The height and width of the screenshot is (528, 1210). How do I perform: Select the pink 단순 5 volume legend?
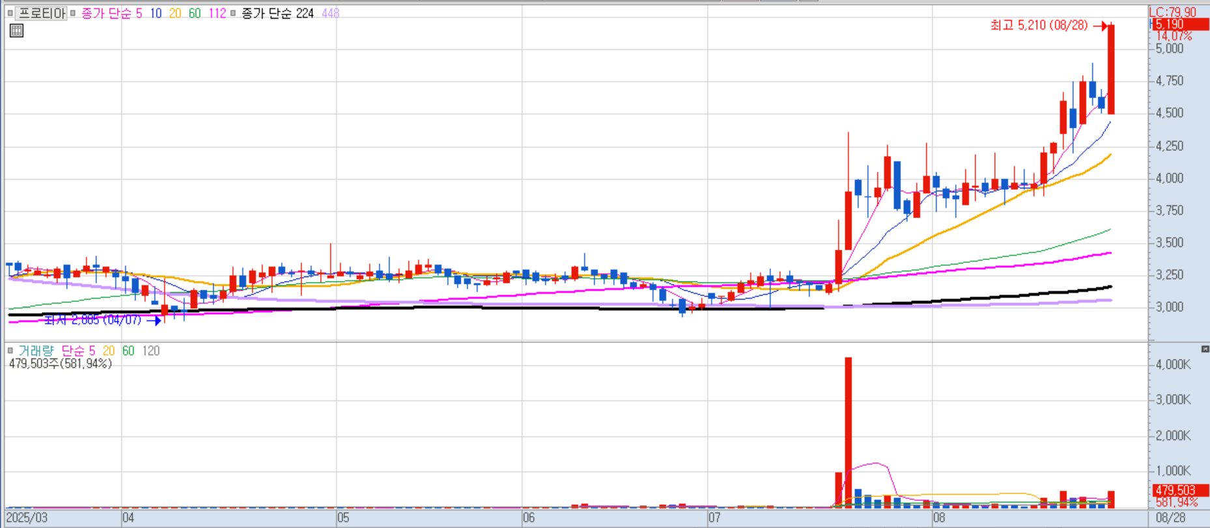(x=78, y=350)
